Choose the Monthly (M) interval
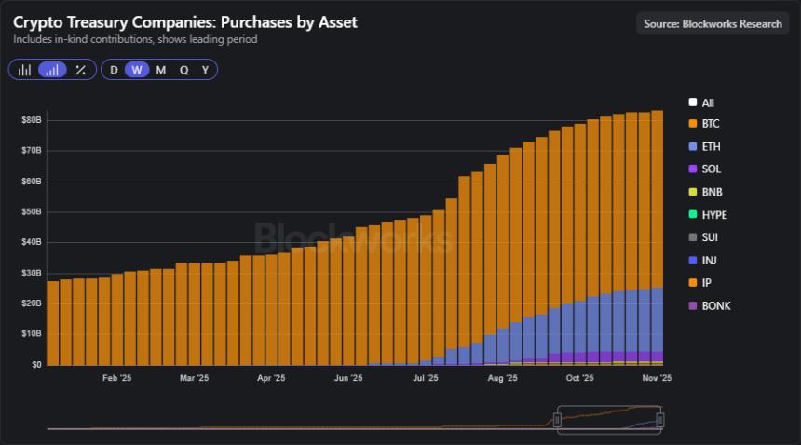The width and height of the screenshot is (801, 445). click(x=160, y=70)
